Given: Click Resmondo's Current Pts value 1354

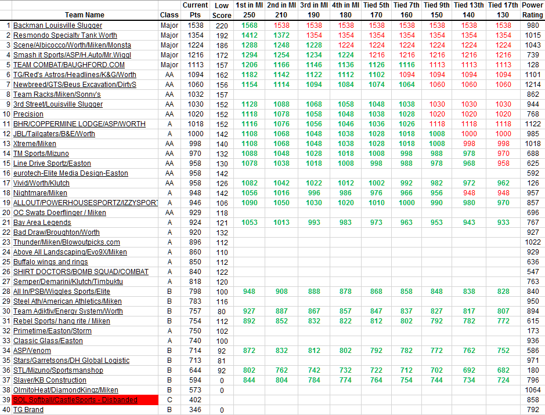Looking at the screenshot, I should pyautogui.click(x=196, y=35).
